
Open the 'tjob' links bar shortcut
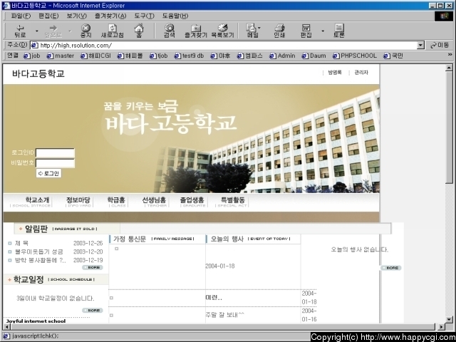158,56
